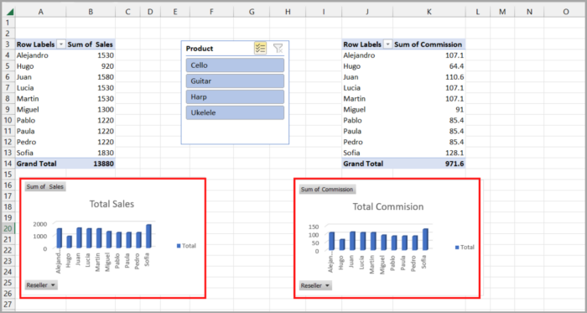Screen dimensions: 587x313
Task: Select column F header
Action: [x=211, y=12]
